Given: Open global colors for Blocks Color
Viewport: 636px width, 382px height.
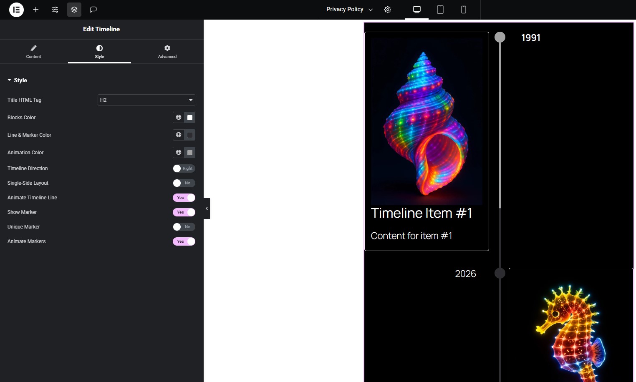Looking at the screenshot, I should pyautogui.click(x=179, y=118).
